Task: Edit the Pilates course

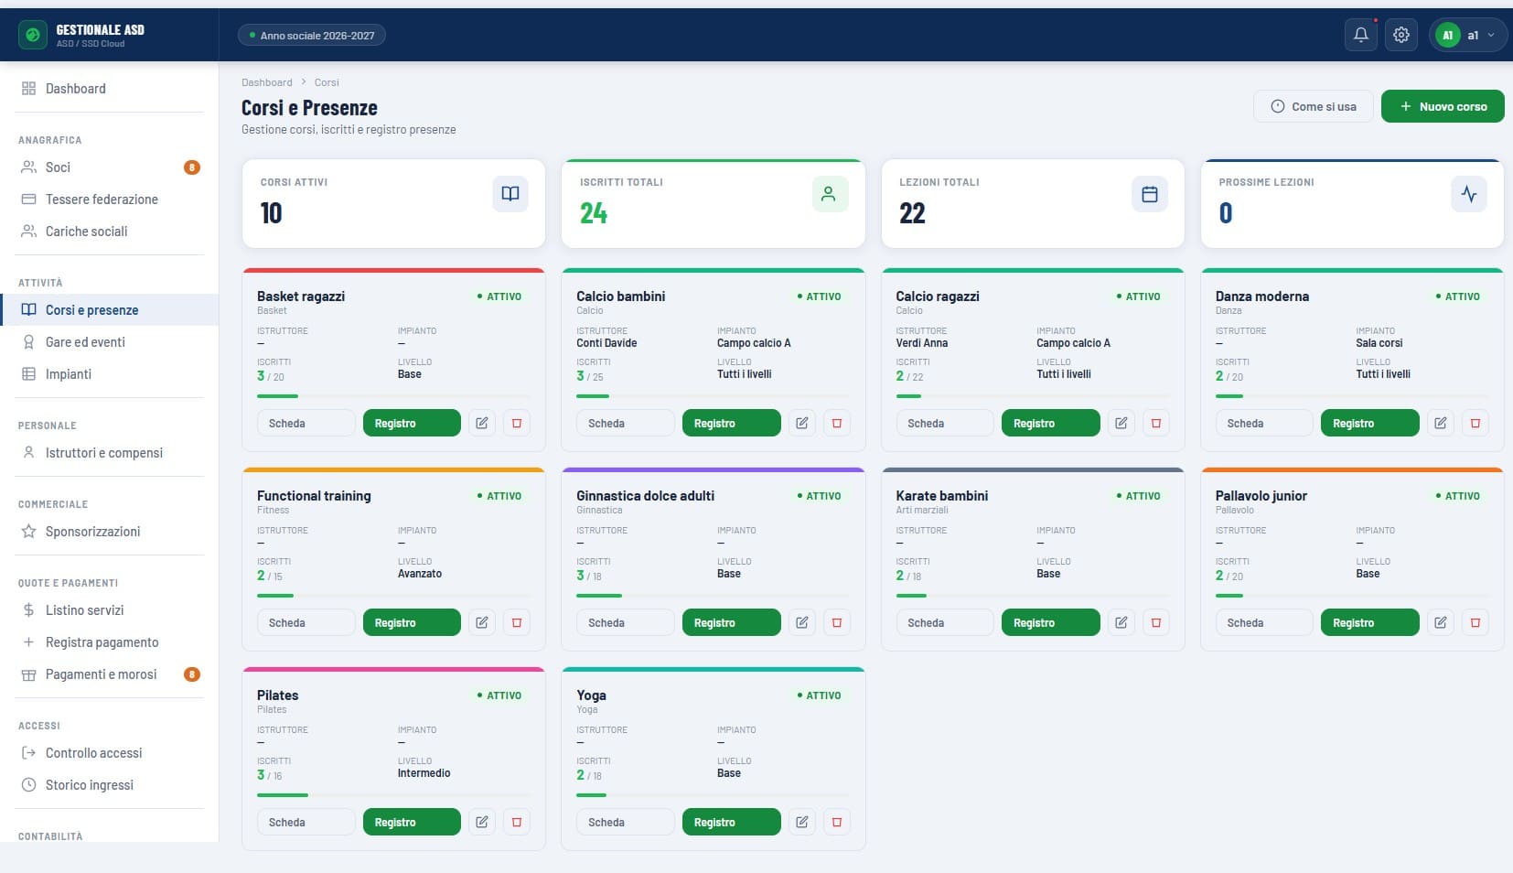Action: (482, 822)
